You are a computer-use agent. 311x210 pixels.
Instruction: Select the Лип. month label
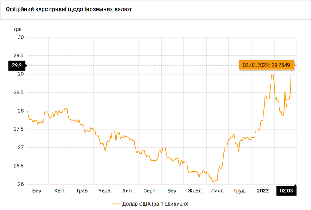[127, 190]
